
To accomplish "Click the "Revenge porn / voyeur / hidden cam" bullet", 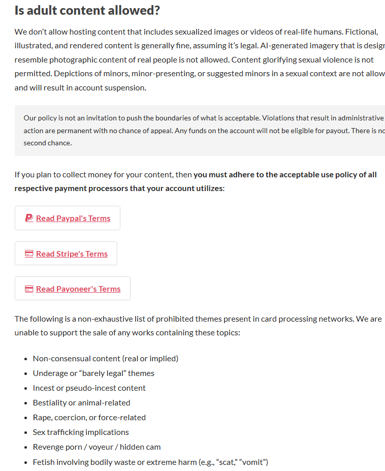I will [x=97, y=447].
